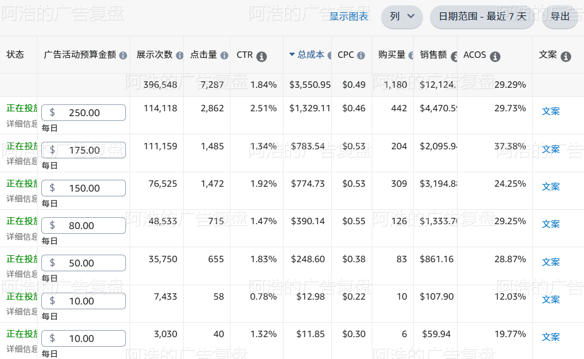Click 详细信息 in the $774.73 cost row
Image resolution: width=584 pixels, height=359 pixels.
tap(21, 199)
